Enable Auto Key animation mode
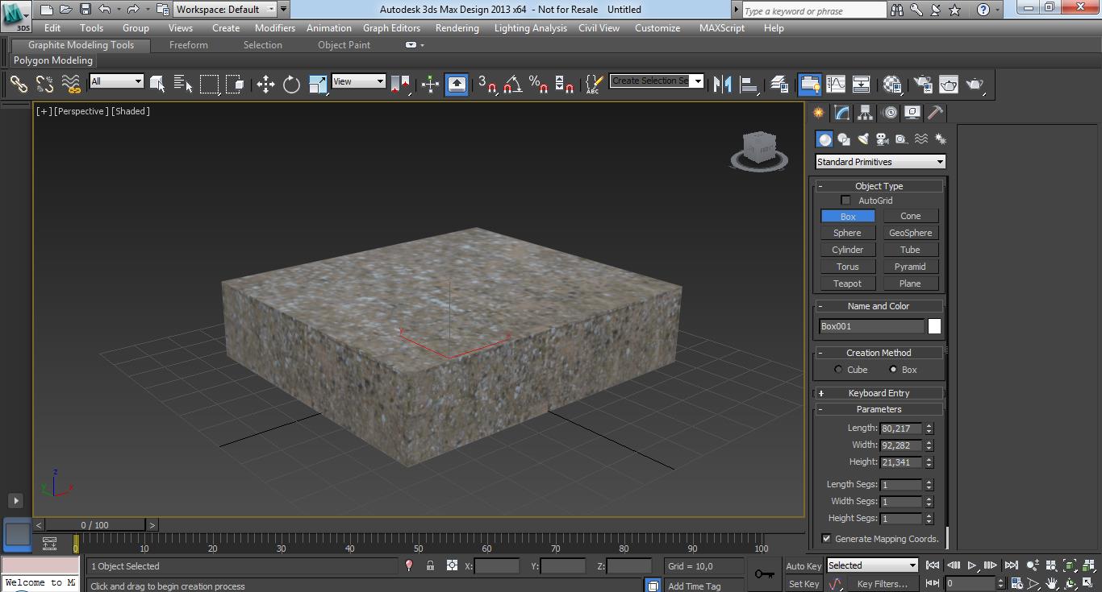The image size is (1102, 592). (803, 565)
